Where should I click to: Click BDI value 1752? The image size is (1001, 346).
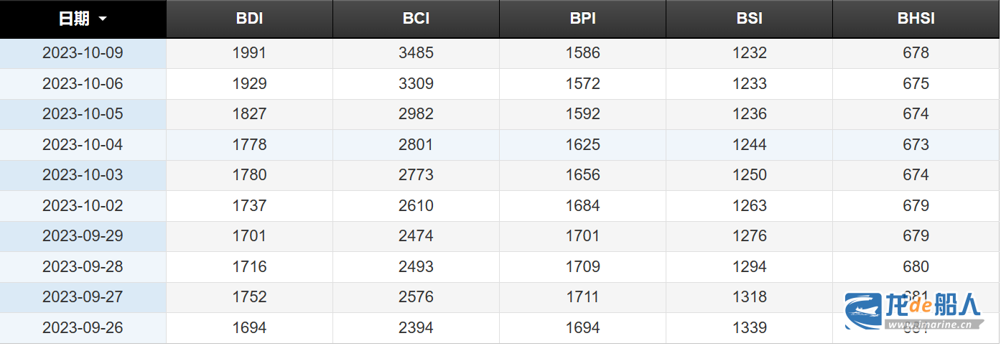click(249, 297)
